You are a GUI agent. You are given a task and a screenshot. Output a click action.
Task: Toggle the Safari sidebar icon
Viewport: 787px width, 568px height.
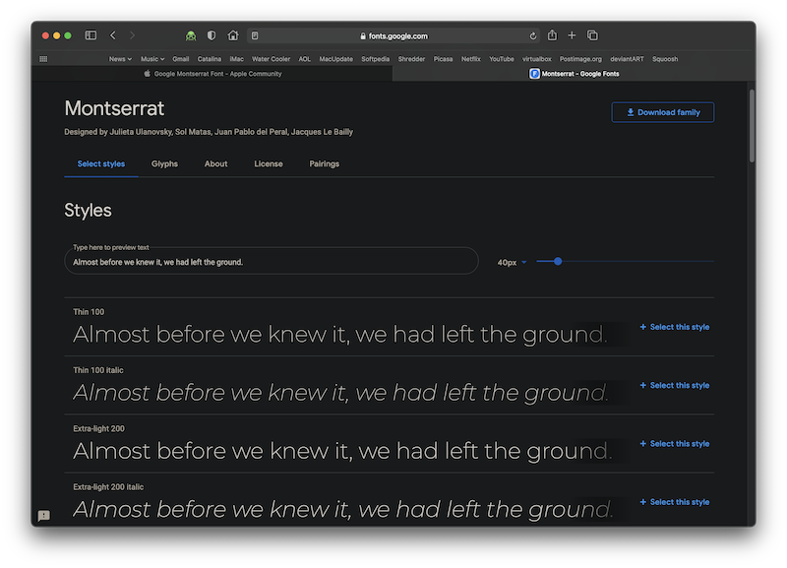90,34
